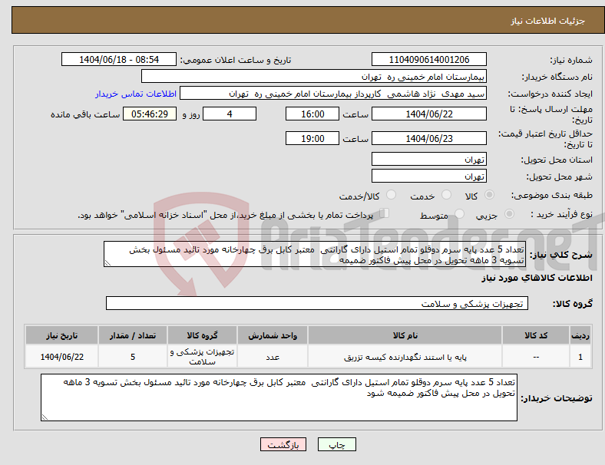
Task: Click the remaining days field showing 4
Action: (x=230, y=114)
